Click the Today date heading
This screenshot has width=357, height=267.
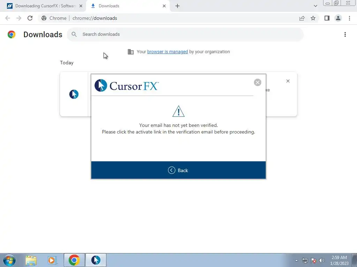coord(67,63)
